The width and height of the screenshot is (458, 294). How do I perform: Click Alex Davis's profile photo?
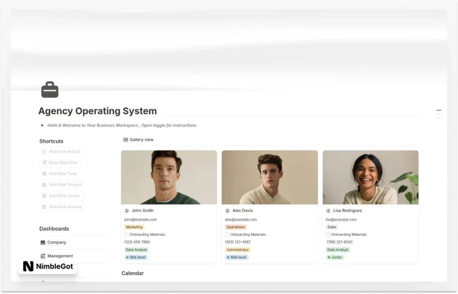269,177
